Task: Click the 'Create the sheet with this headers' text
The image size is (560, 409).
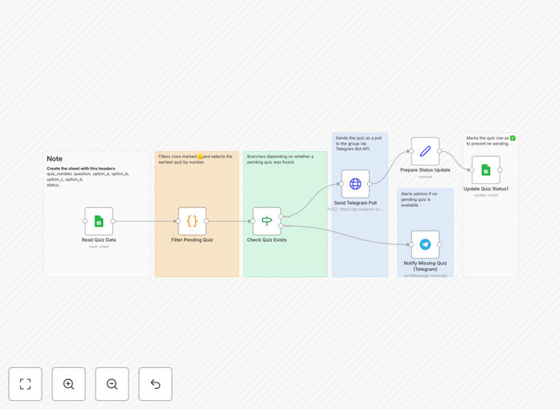Action: coord(81,168)
